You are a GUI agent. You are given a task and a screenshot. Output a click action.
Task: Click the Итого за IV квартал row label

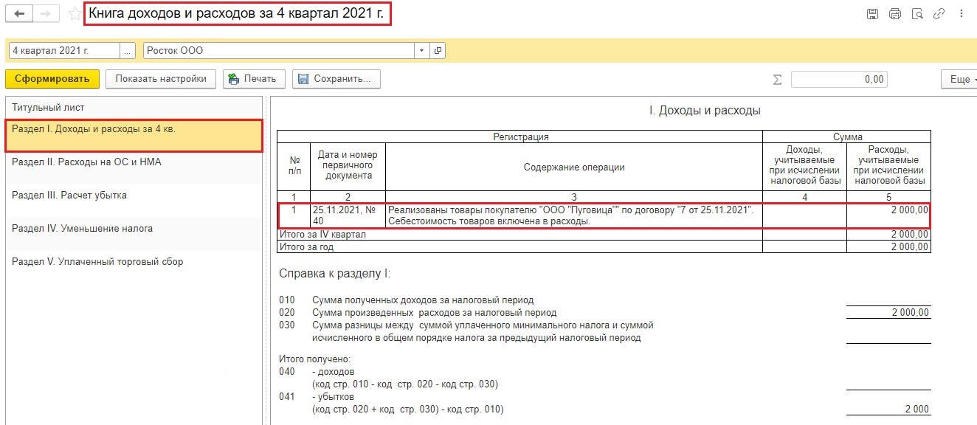click(x=322, y=235)
